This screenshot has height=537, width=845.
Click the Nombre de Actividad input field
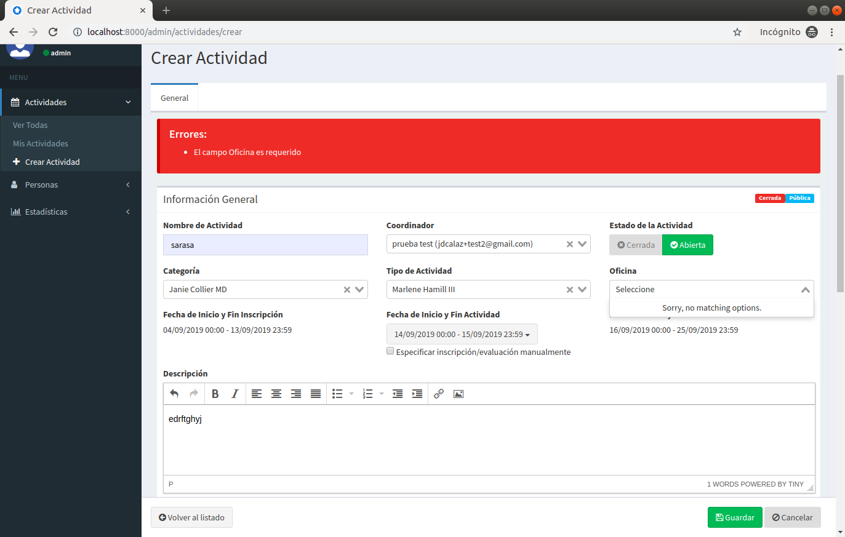click(x=265, y=245)
